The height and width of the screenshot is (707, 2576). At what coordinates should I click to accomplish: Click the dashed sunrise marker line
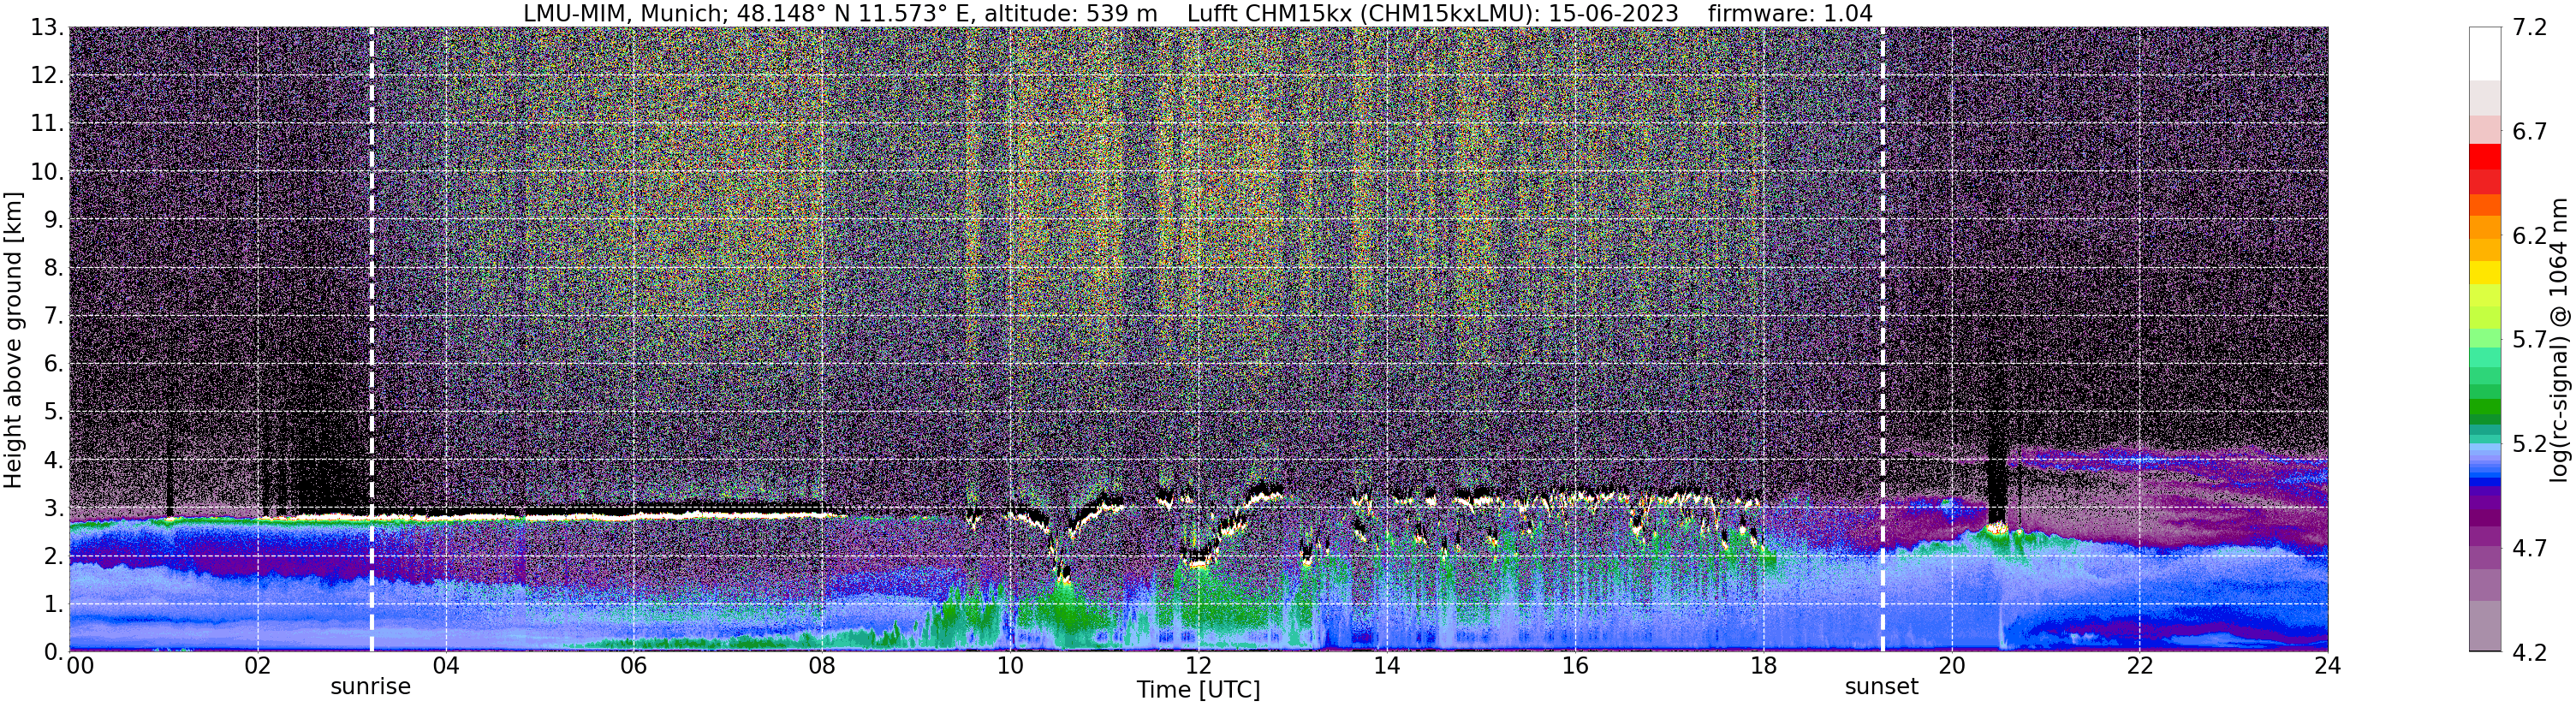click(372, 339)
